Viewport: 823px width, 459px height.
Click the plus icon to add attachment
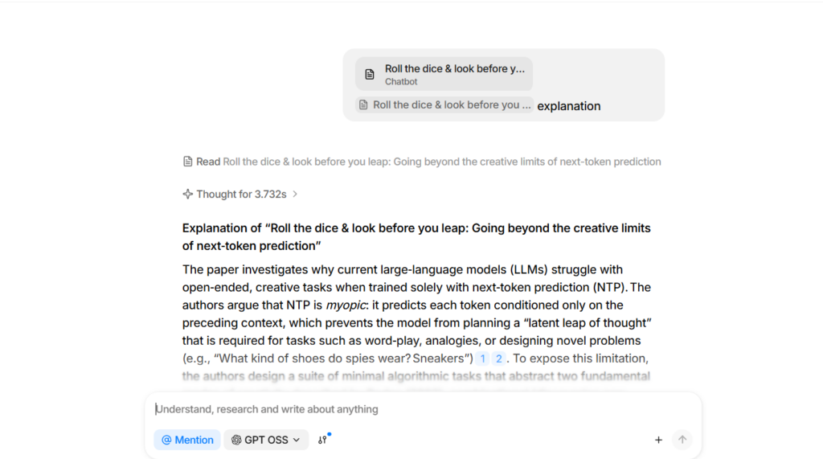pyautogui.click(x=658, y=440)
